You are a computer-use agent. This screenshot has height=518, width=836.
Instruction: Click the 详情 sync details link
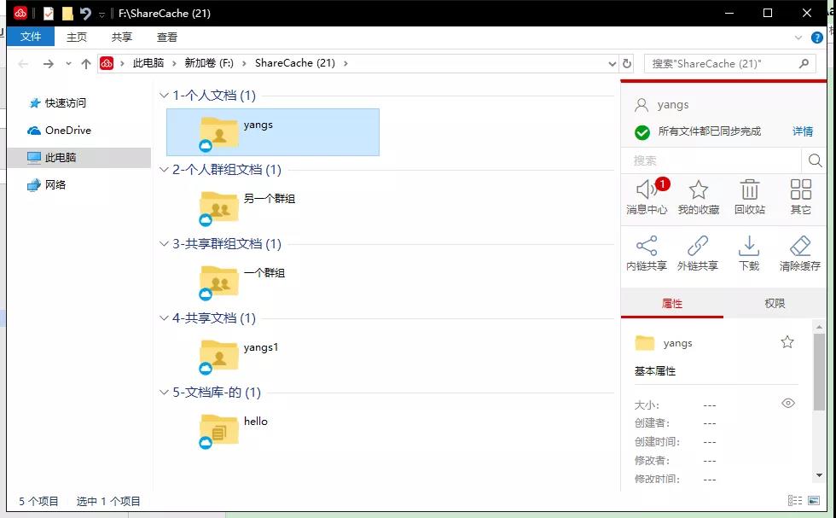[803, 131]
